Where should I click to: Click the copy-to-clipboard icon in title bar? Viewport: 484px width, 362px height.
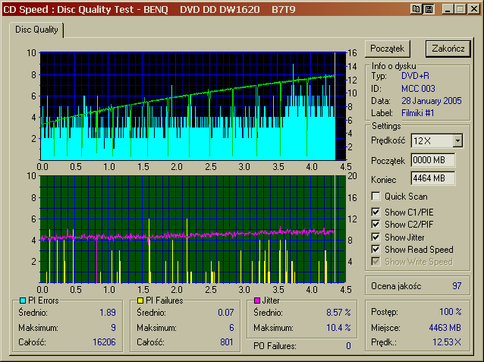pyautogui.click(x=416, y=9)
